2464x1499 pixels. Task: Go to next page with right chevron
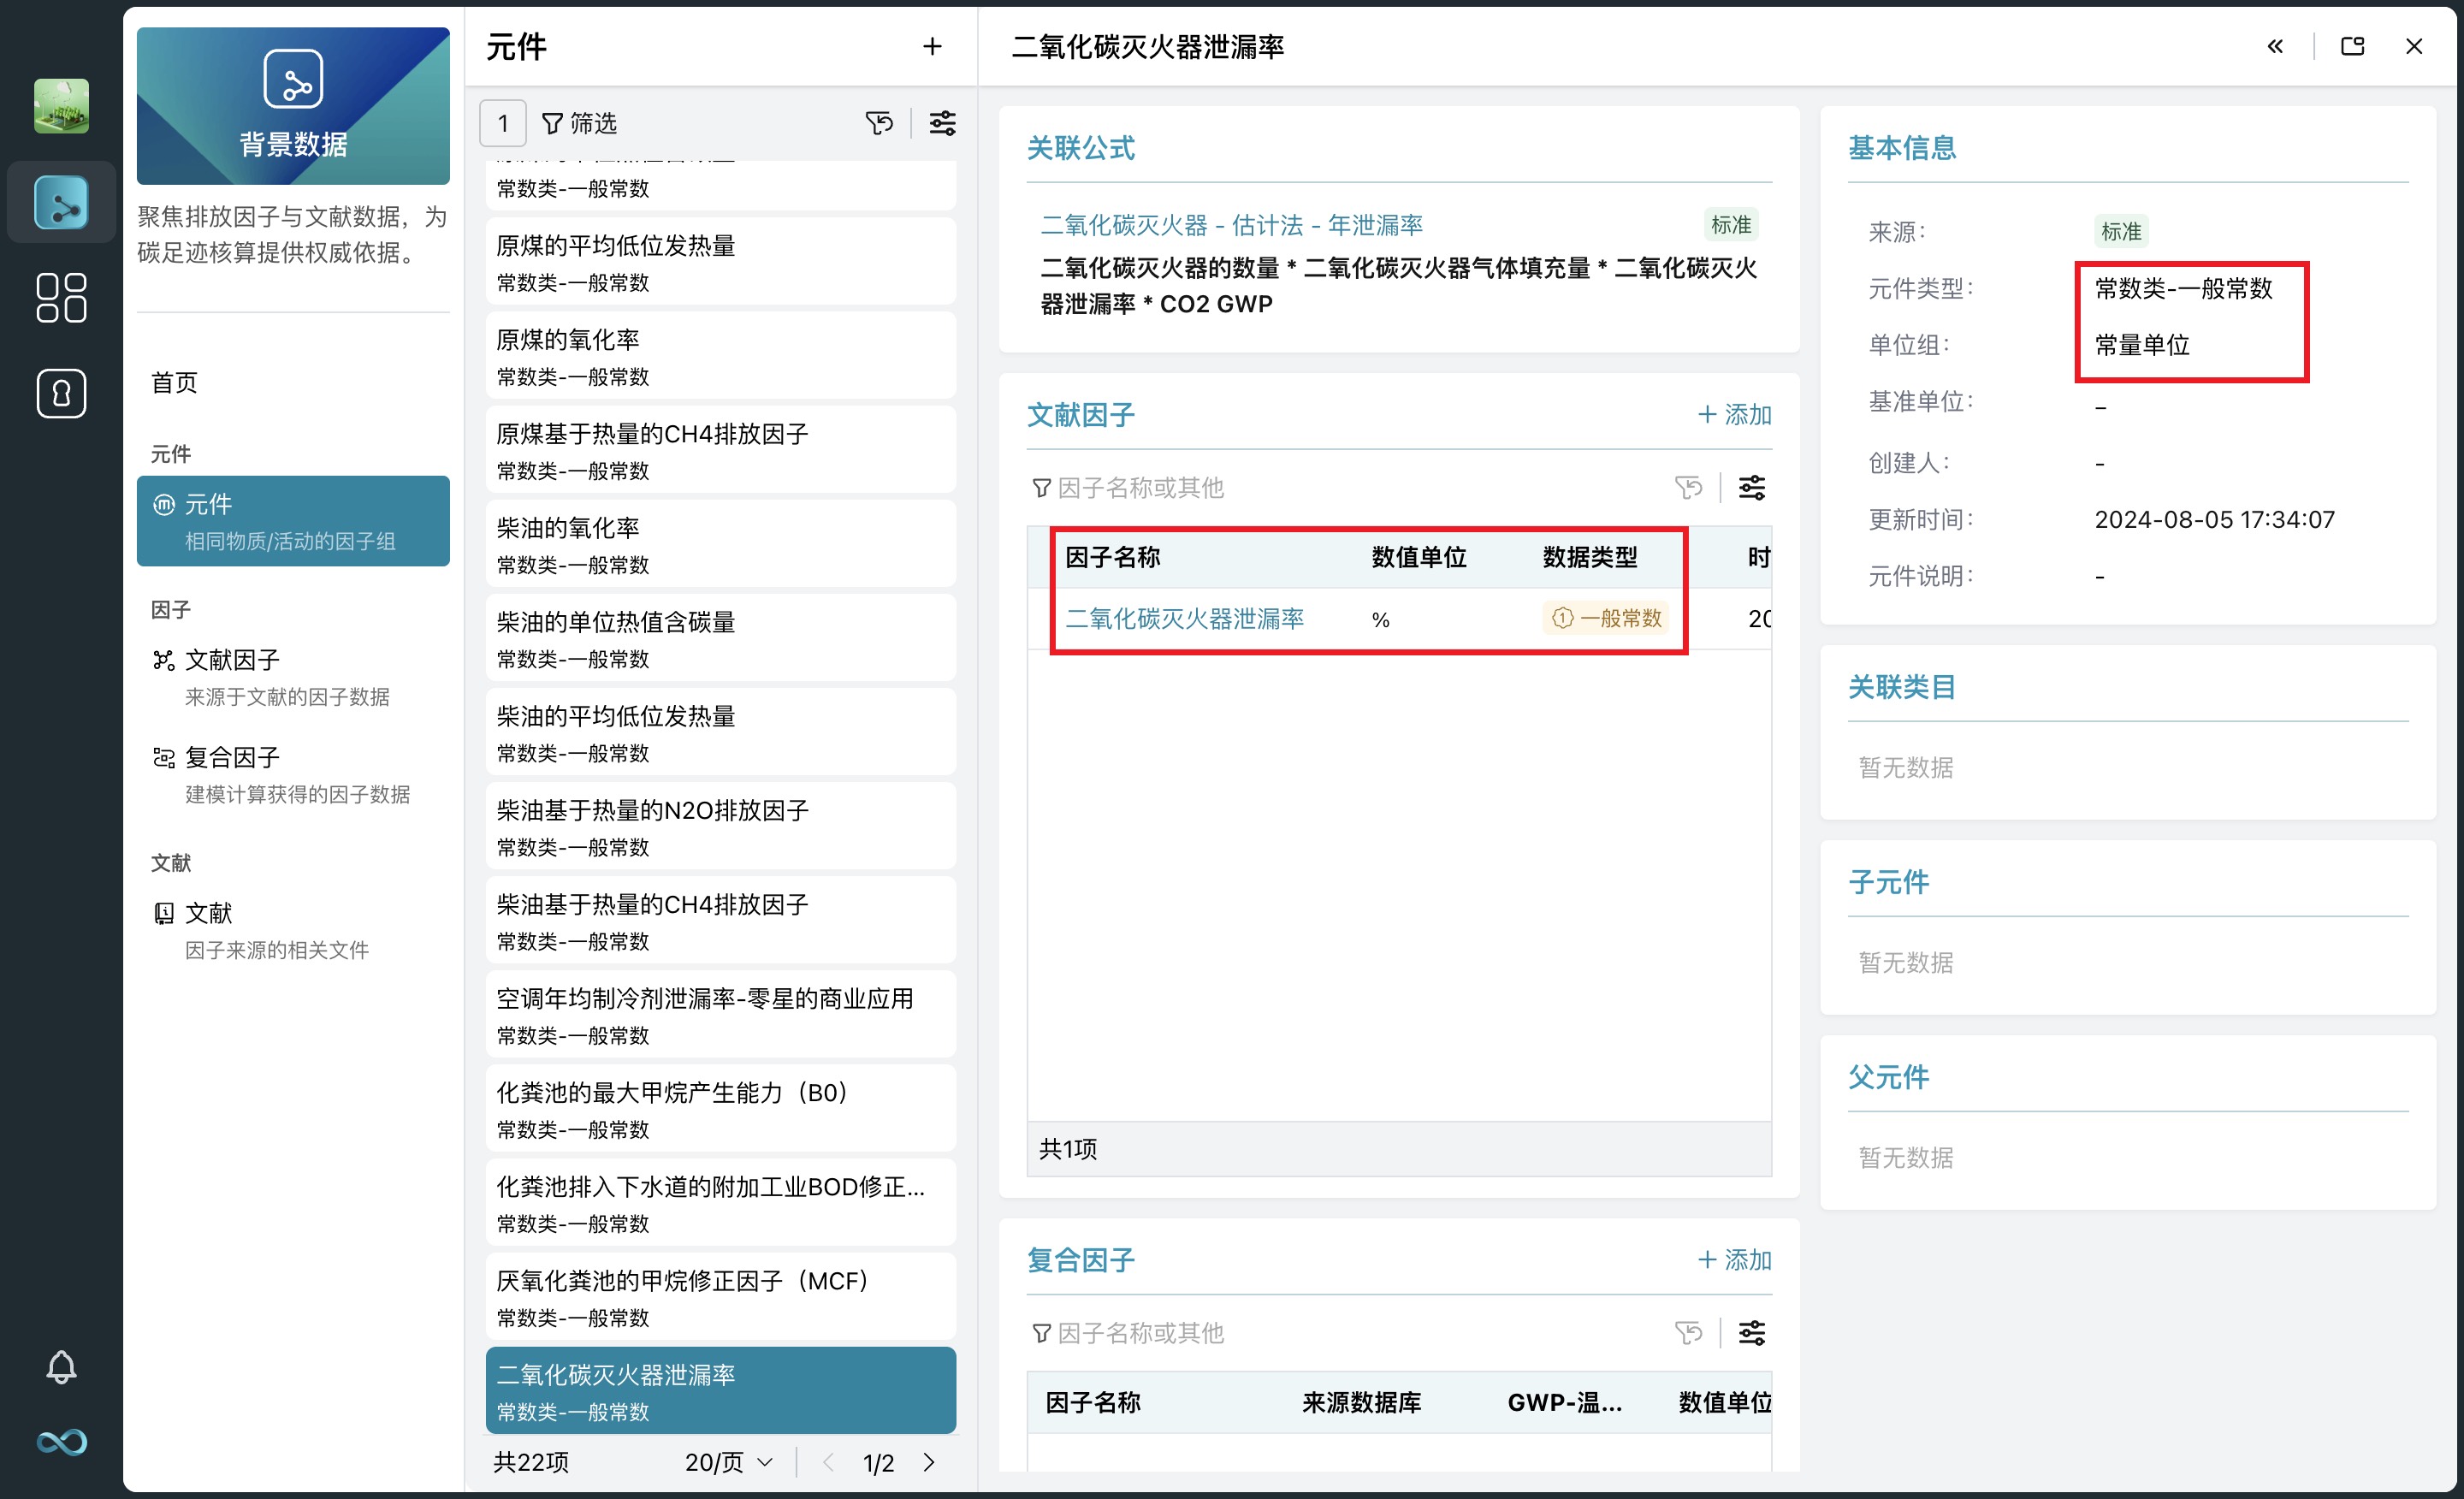pos(929,1461)
